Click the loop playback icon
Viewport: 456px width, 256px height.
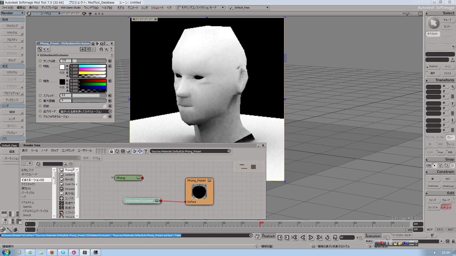coord(327,237)
